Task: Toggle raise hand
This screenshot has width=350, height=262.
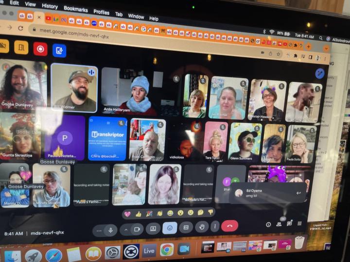Action: (202, 227)
